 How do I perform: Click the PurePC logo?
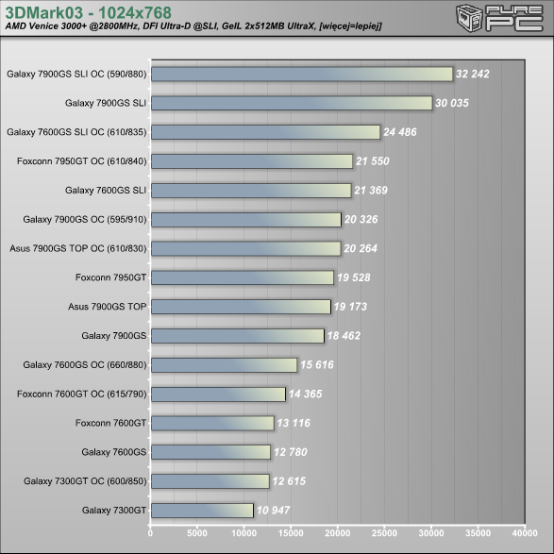(x=499, y=18)
